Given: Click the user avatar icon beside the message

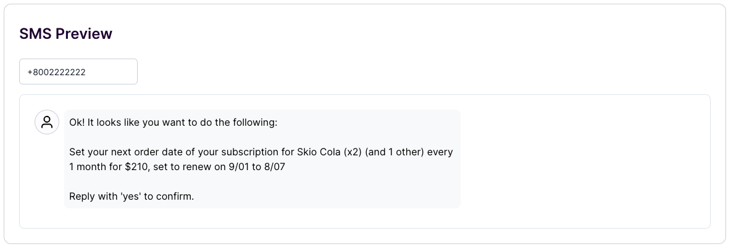Looking at the screenshot, I should [x=47, y=123].
